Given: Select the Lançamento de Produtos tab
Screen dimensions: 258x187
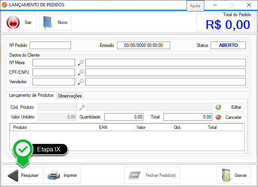Looking at the screenshot, I should tap(31, 95).
